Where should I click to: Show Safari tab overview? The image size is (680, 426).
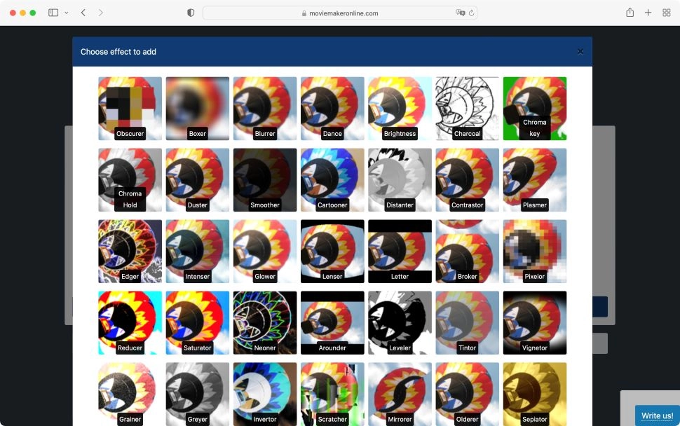point(667,13)
